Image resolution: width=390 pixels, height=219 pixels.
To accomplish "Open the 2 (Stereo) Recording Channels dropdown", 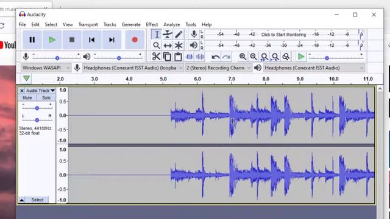I will pos(218,68).
